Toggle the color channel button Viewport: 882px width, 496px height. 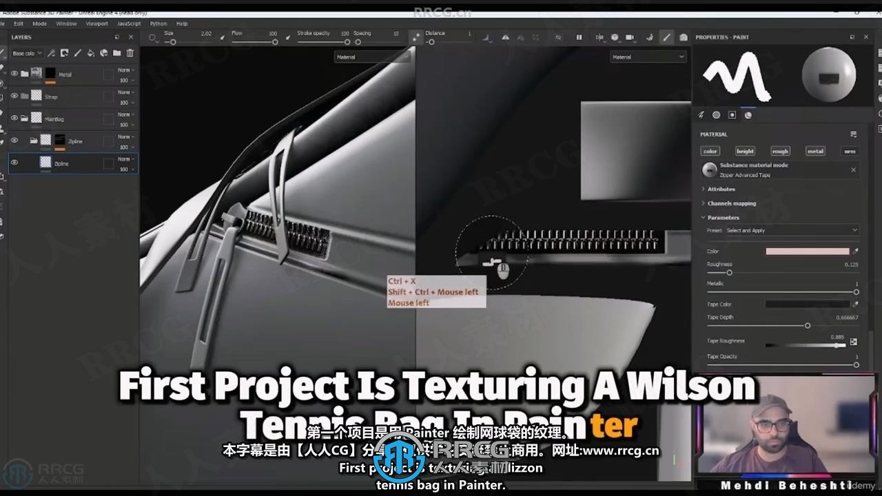point(710,151)
